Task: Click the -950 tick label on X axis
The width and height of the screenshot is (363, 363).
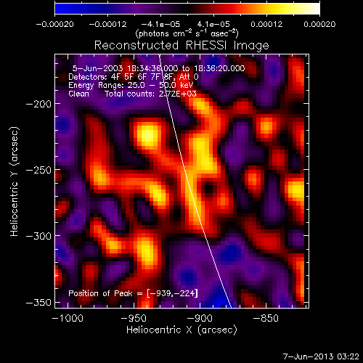Action: (134, 318)
